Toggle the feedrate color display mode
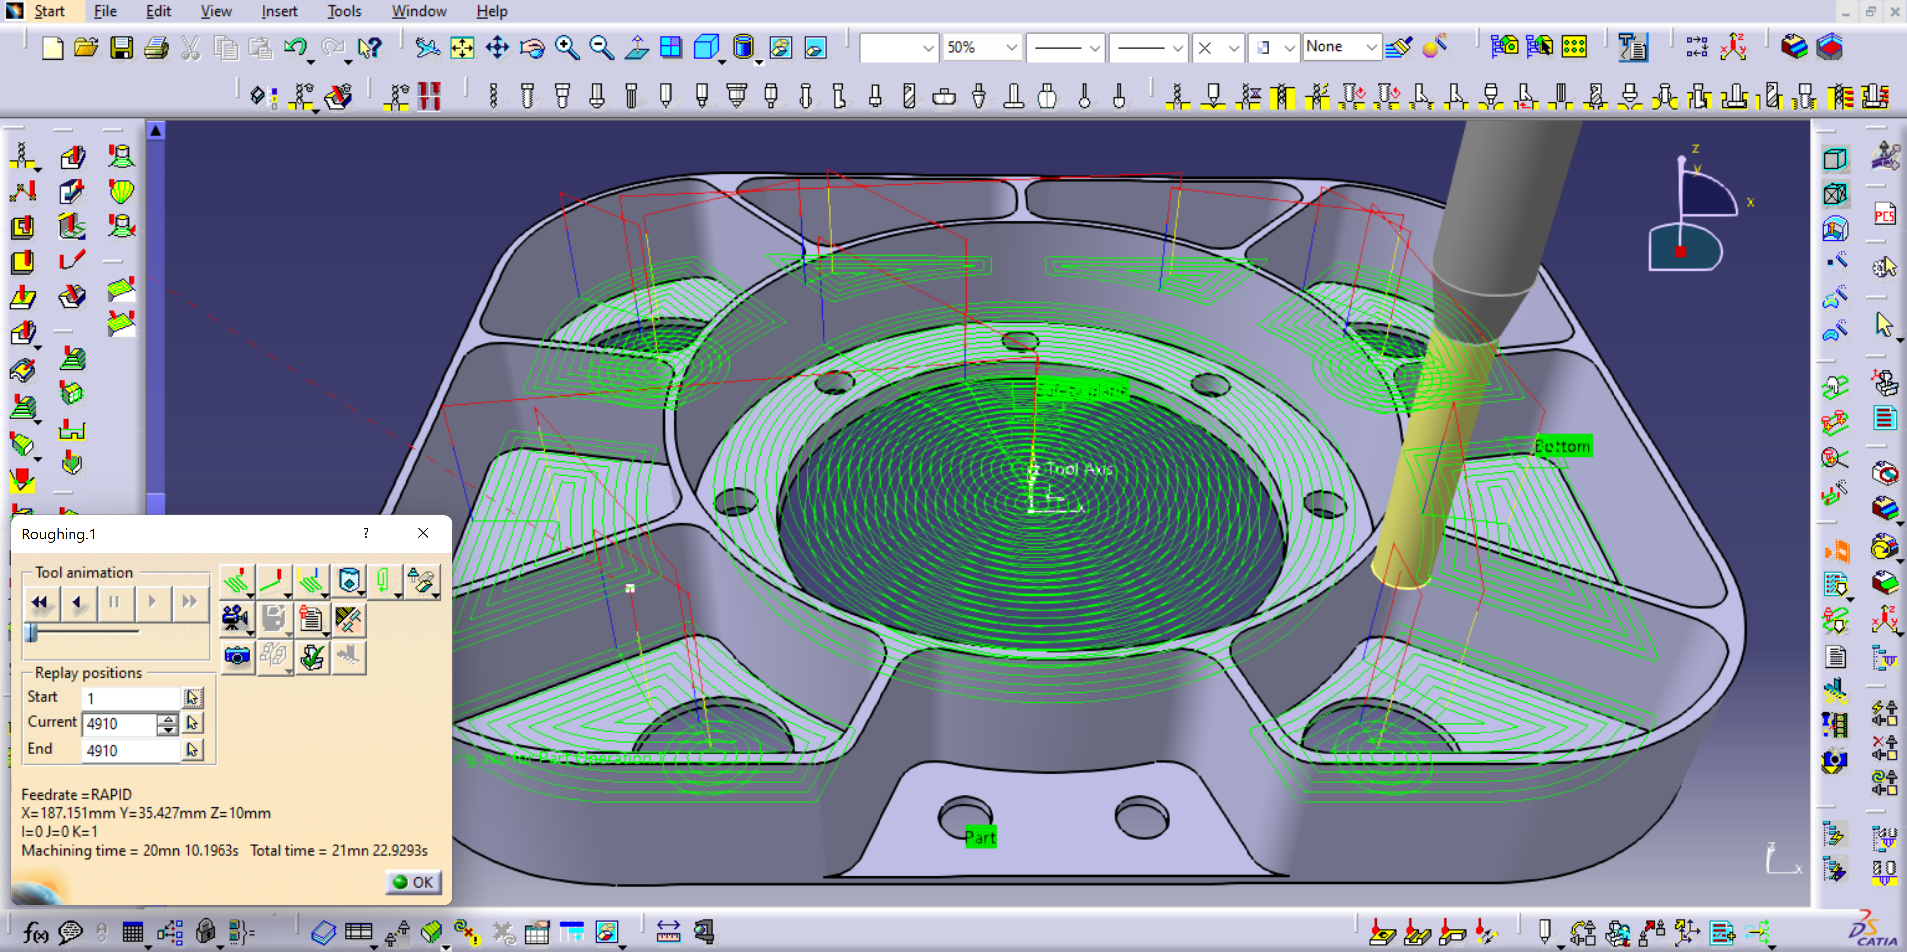The image size is (1907, 952). (x=311, y=581)
